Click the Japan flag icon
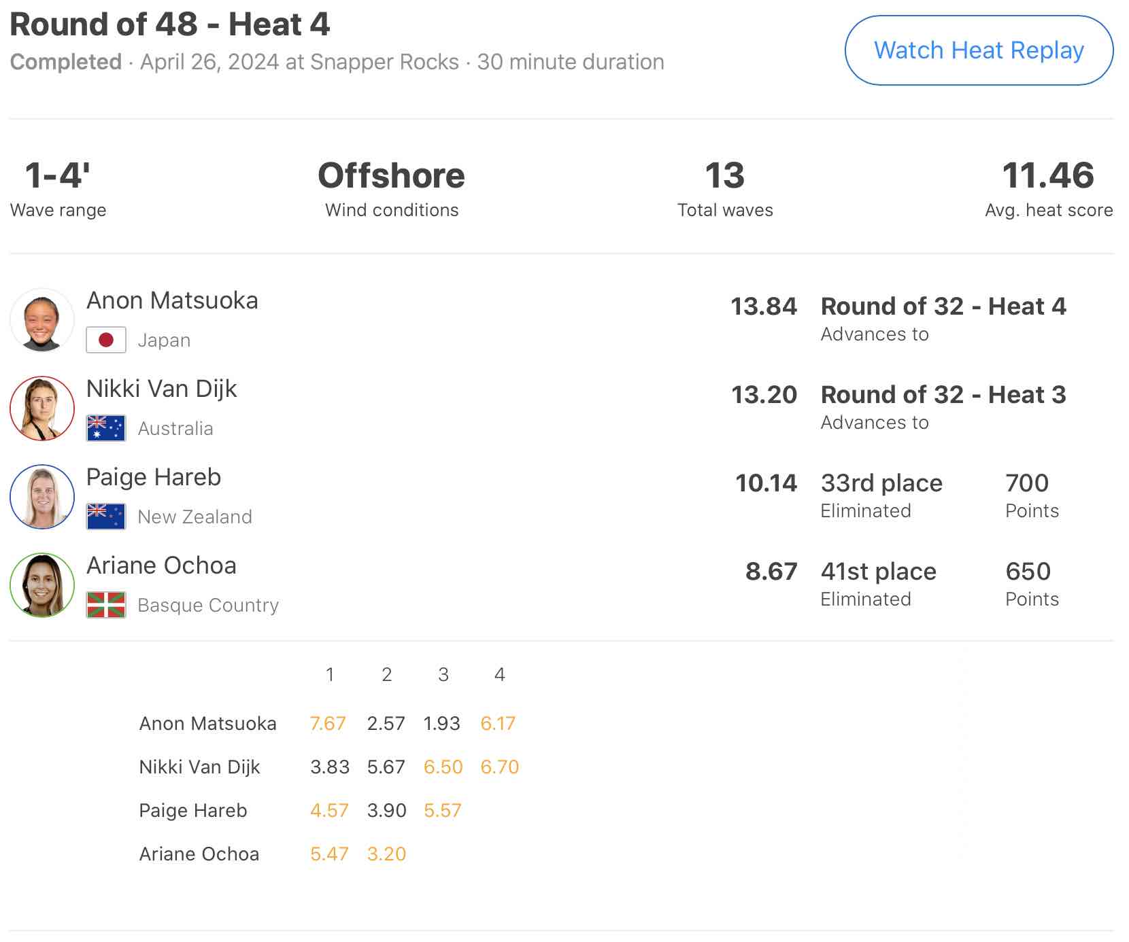This screenshot has height=942, width=1129. tap(106, 340)
